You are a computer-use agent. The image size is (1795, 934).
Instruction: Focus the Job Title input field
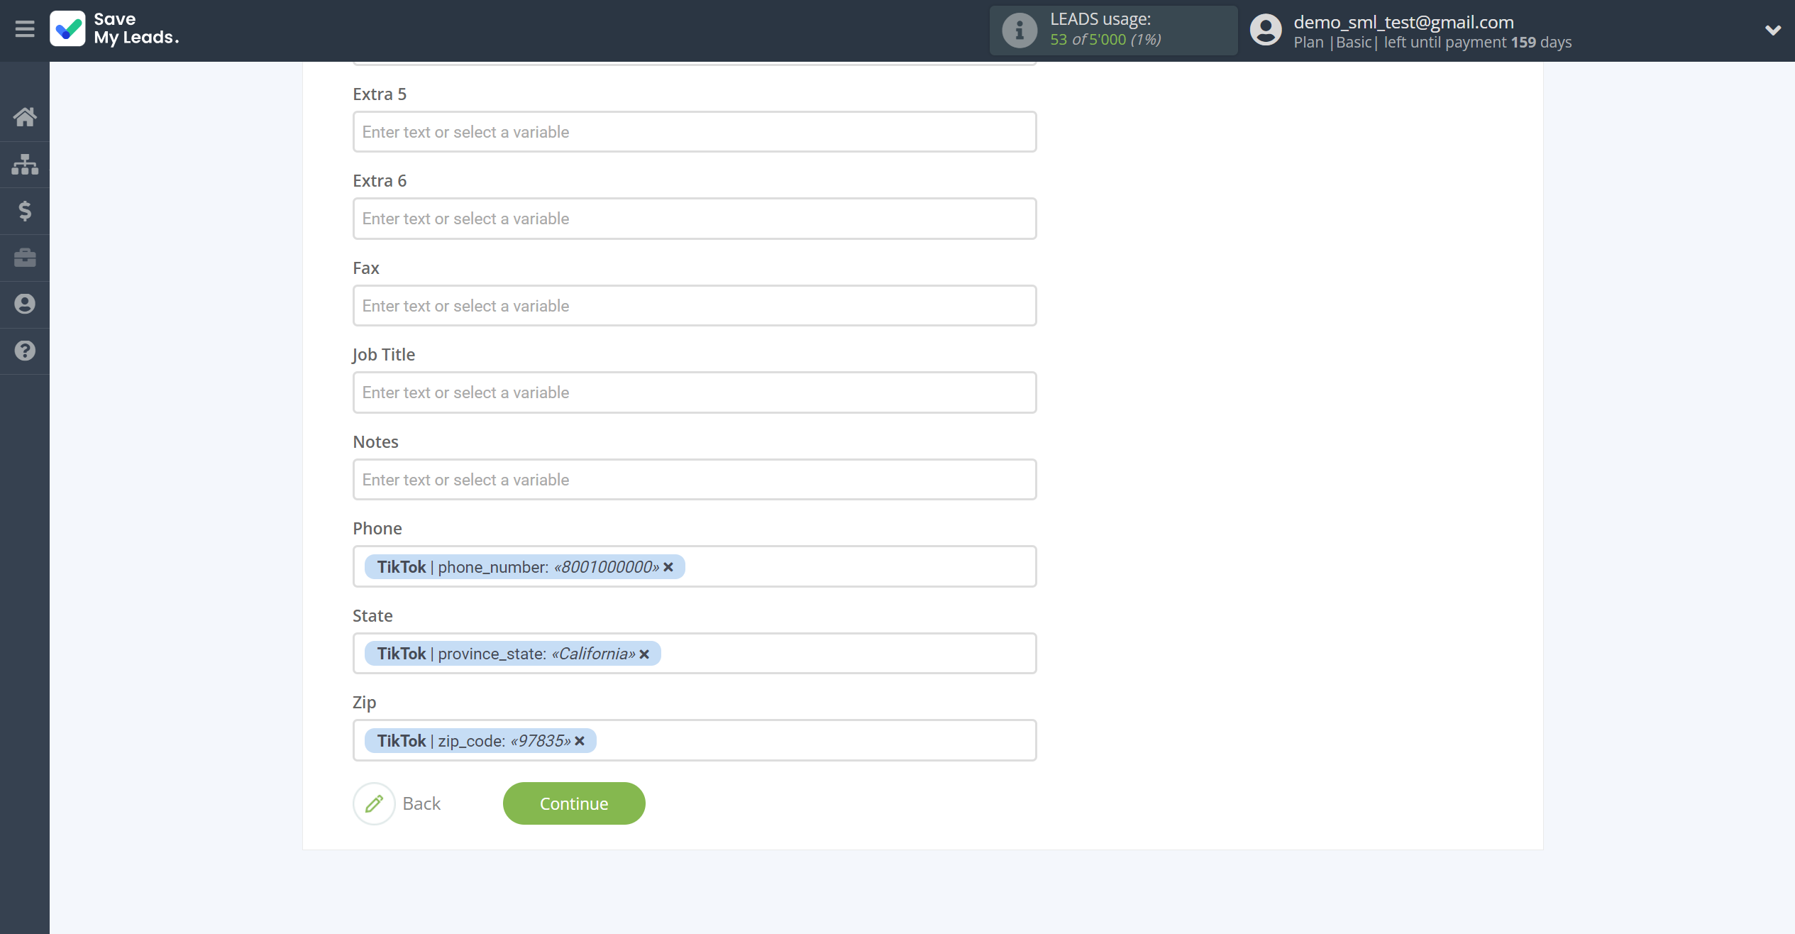695,392
